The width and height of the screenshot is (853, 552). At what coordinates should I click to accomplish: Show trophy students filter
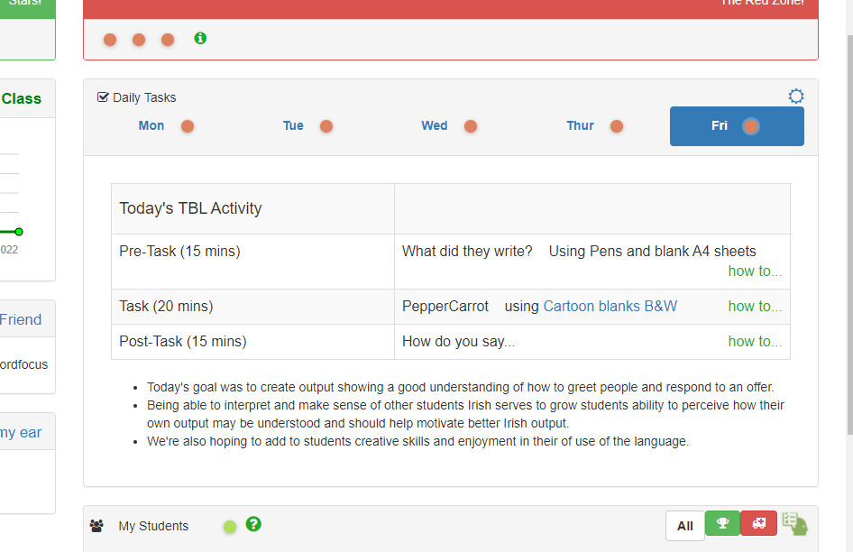click(721, 524)
